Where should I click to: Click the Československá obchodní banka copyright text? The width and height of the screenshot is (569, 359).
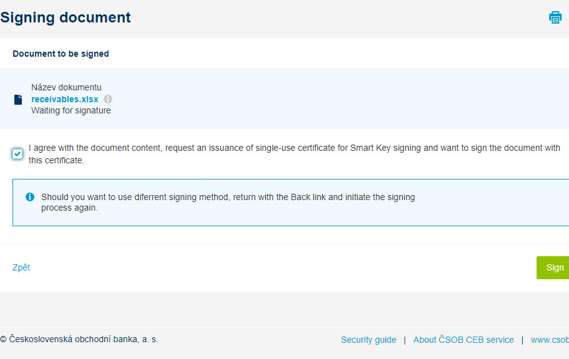click(79, 340)
